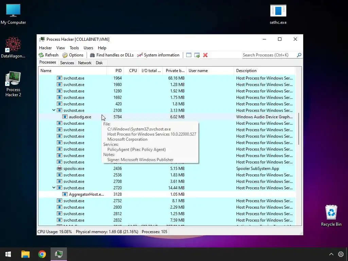Open the Windows Start button
This screenshot has width=348, height=261.
tap(8, 254)
